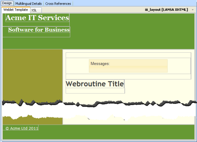Screen dimensions: 197x142
Task: Select the Weblet Template tab
Action: tap(16, 10)
